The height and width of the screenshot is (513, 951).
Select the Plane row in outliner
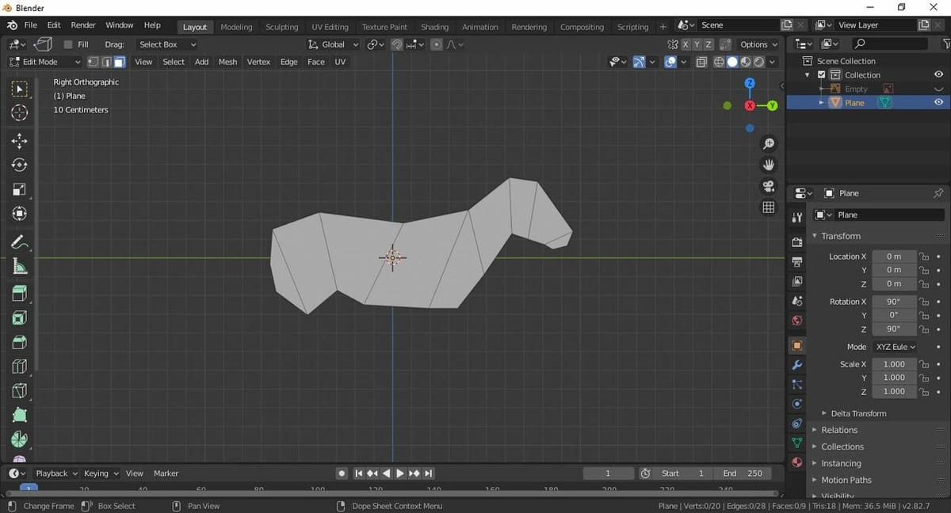tap(869, 102)
